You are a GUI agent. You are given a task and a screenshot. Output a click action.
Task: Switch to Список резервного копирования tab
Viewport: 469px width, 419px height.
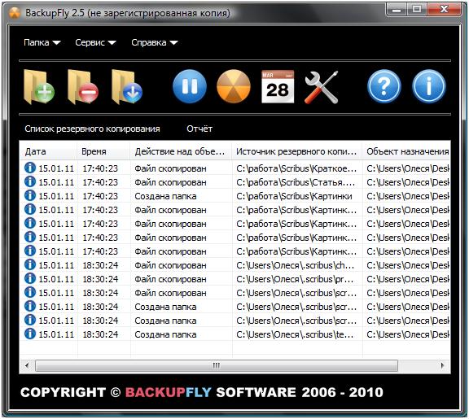pos(92,129)
